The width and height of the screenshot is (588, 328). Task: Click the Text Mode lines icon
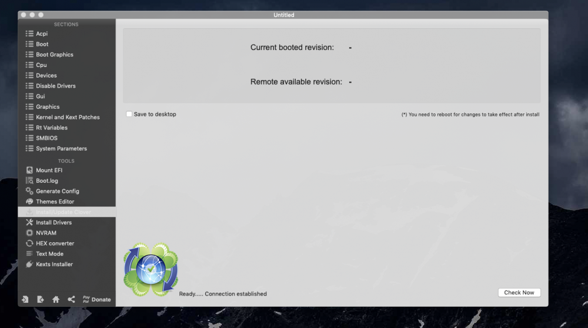pyautogui.click(x=29, y=254)
